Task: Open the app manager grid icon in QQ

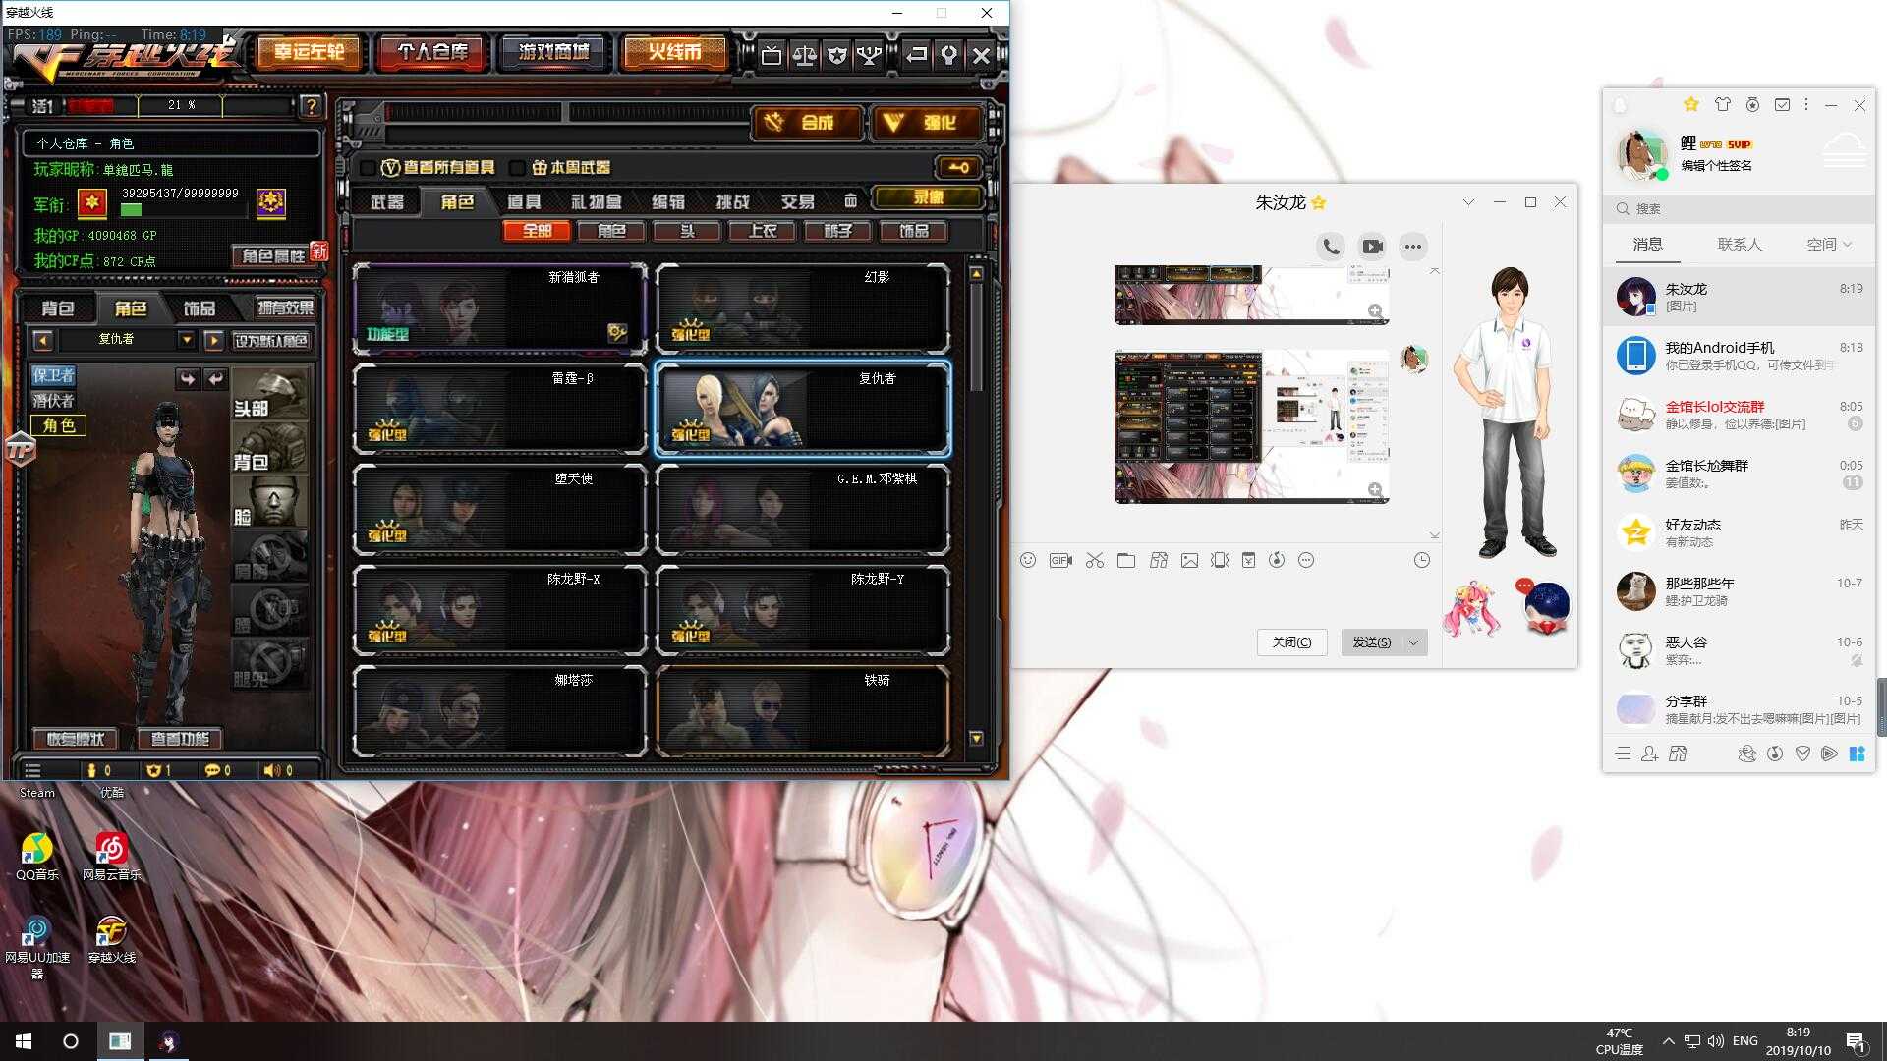Action: (x=1857, y=754)
